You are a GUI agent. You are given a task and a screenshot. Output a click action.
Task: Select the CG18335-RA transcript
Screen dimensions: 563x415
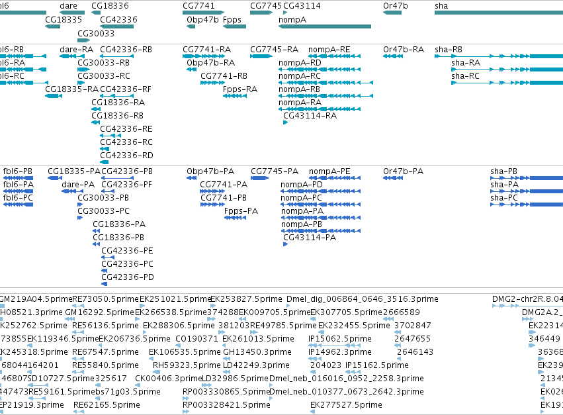pos(54,96)
